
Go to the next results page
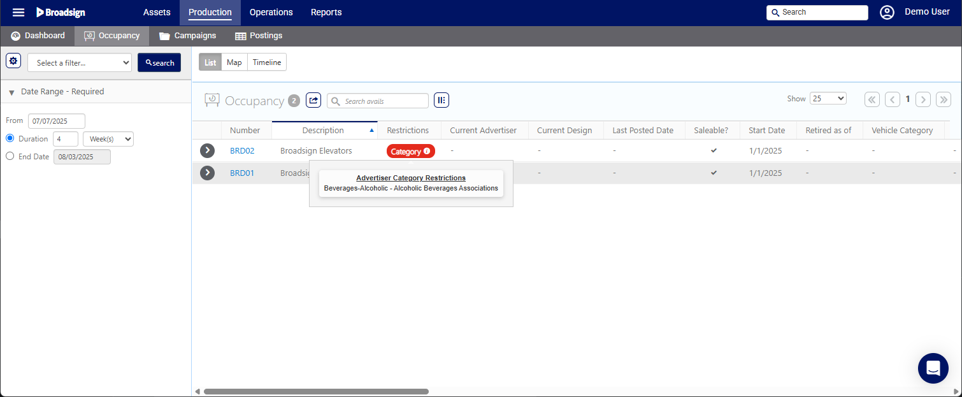pos(923,99)
